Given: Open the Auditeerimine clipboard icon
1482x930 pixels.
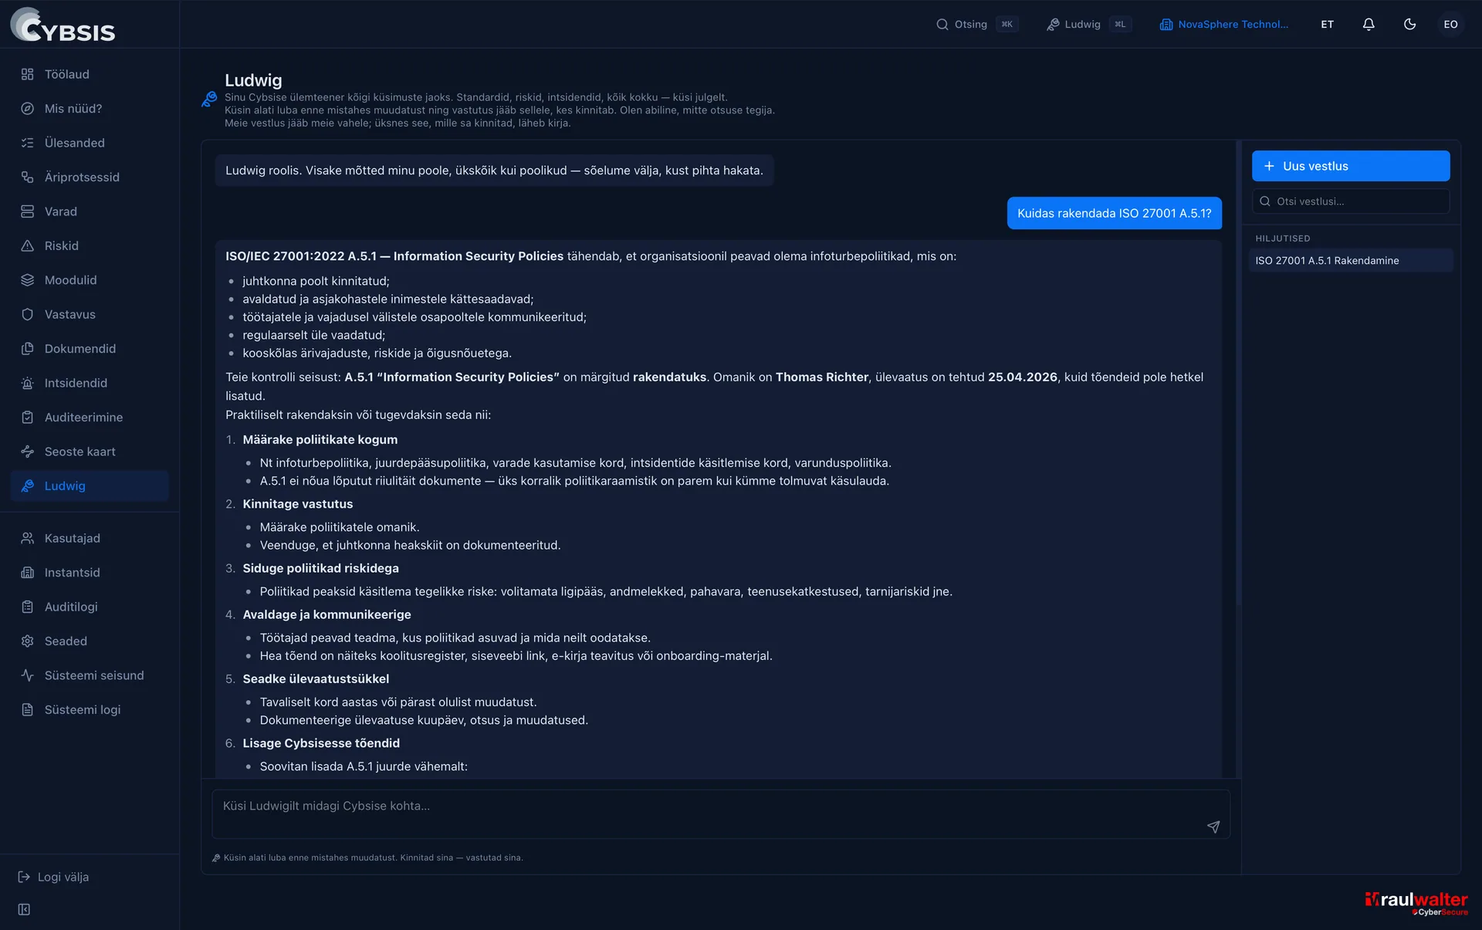Looking at the screenshot, I should 28,418.
